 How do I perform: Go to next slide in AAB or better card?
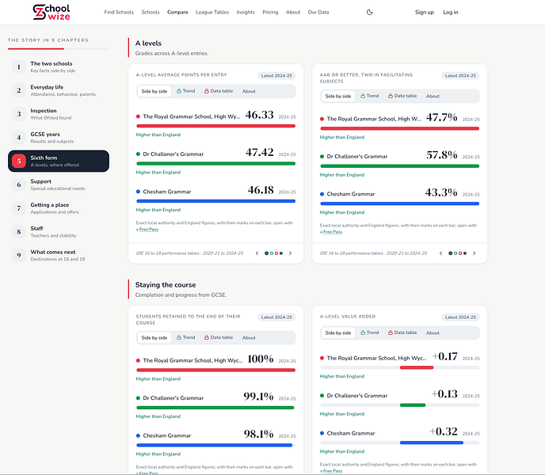[x=474, y=253]
